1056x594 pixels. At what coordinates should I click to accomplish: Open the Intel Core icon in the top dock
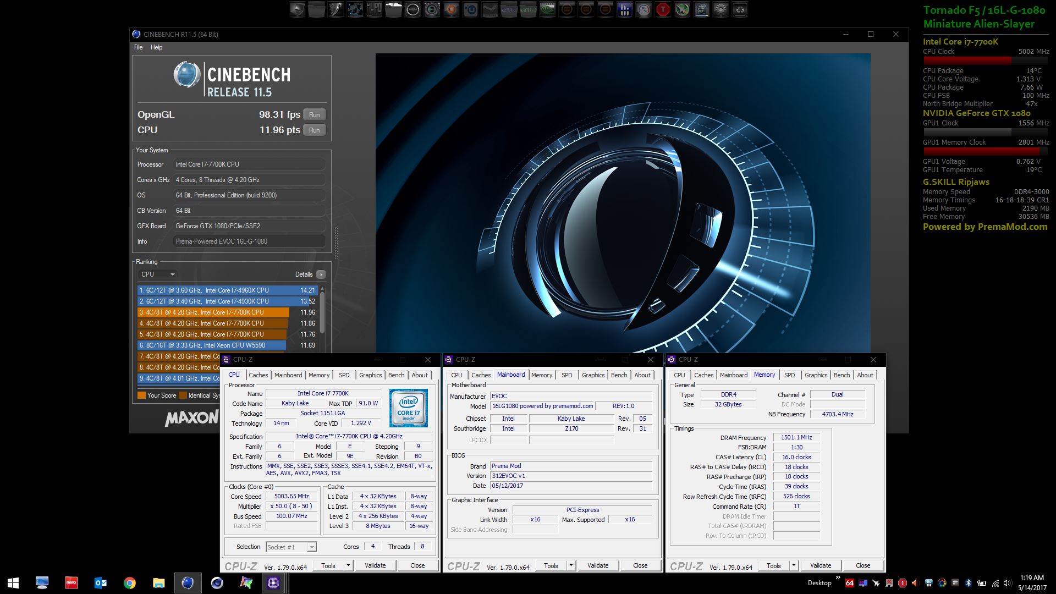pos(702,9)
